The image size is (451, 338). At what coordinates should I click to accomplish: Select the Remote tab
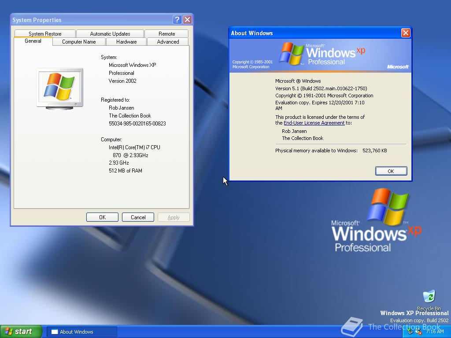[x=166, y=33]
